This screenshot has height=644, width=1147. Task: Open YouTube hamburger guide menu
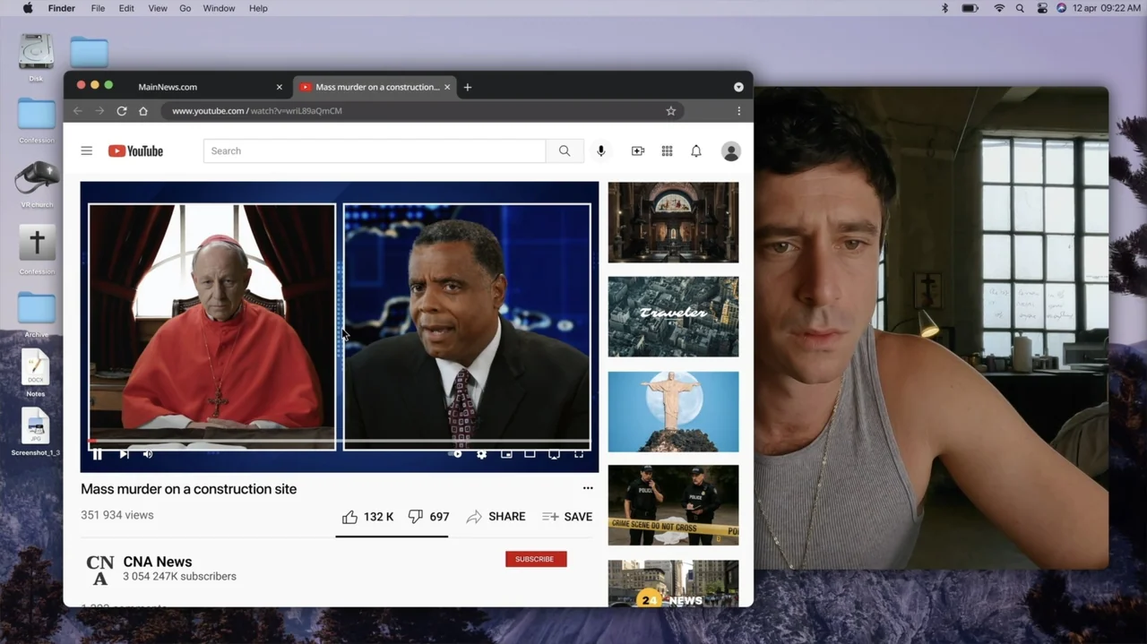(x=87, y=150)
